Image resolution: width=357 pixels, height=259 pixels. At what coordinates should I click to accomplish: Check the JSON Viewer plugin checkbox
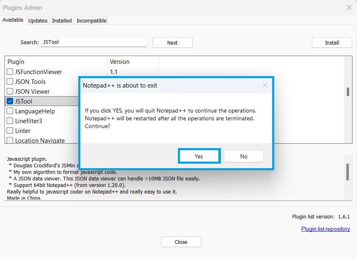[x=9, y=91]
